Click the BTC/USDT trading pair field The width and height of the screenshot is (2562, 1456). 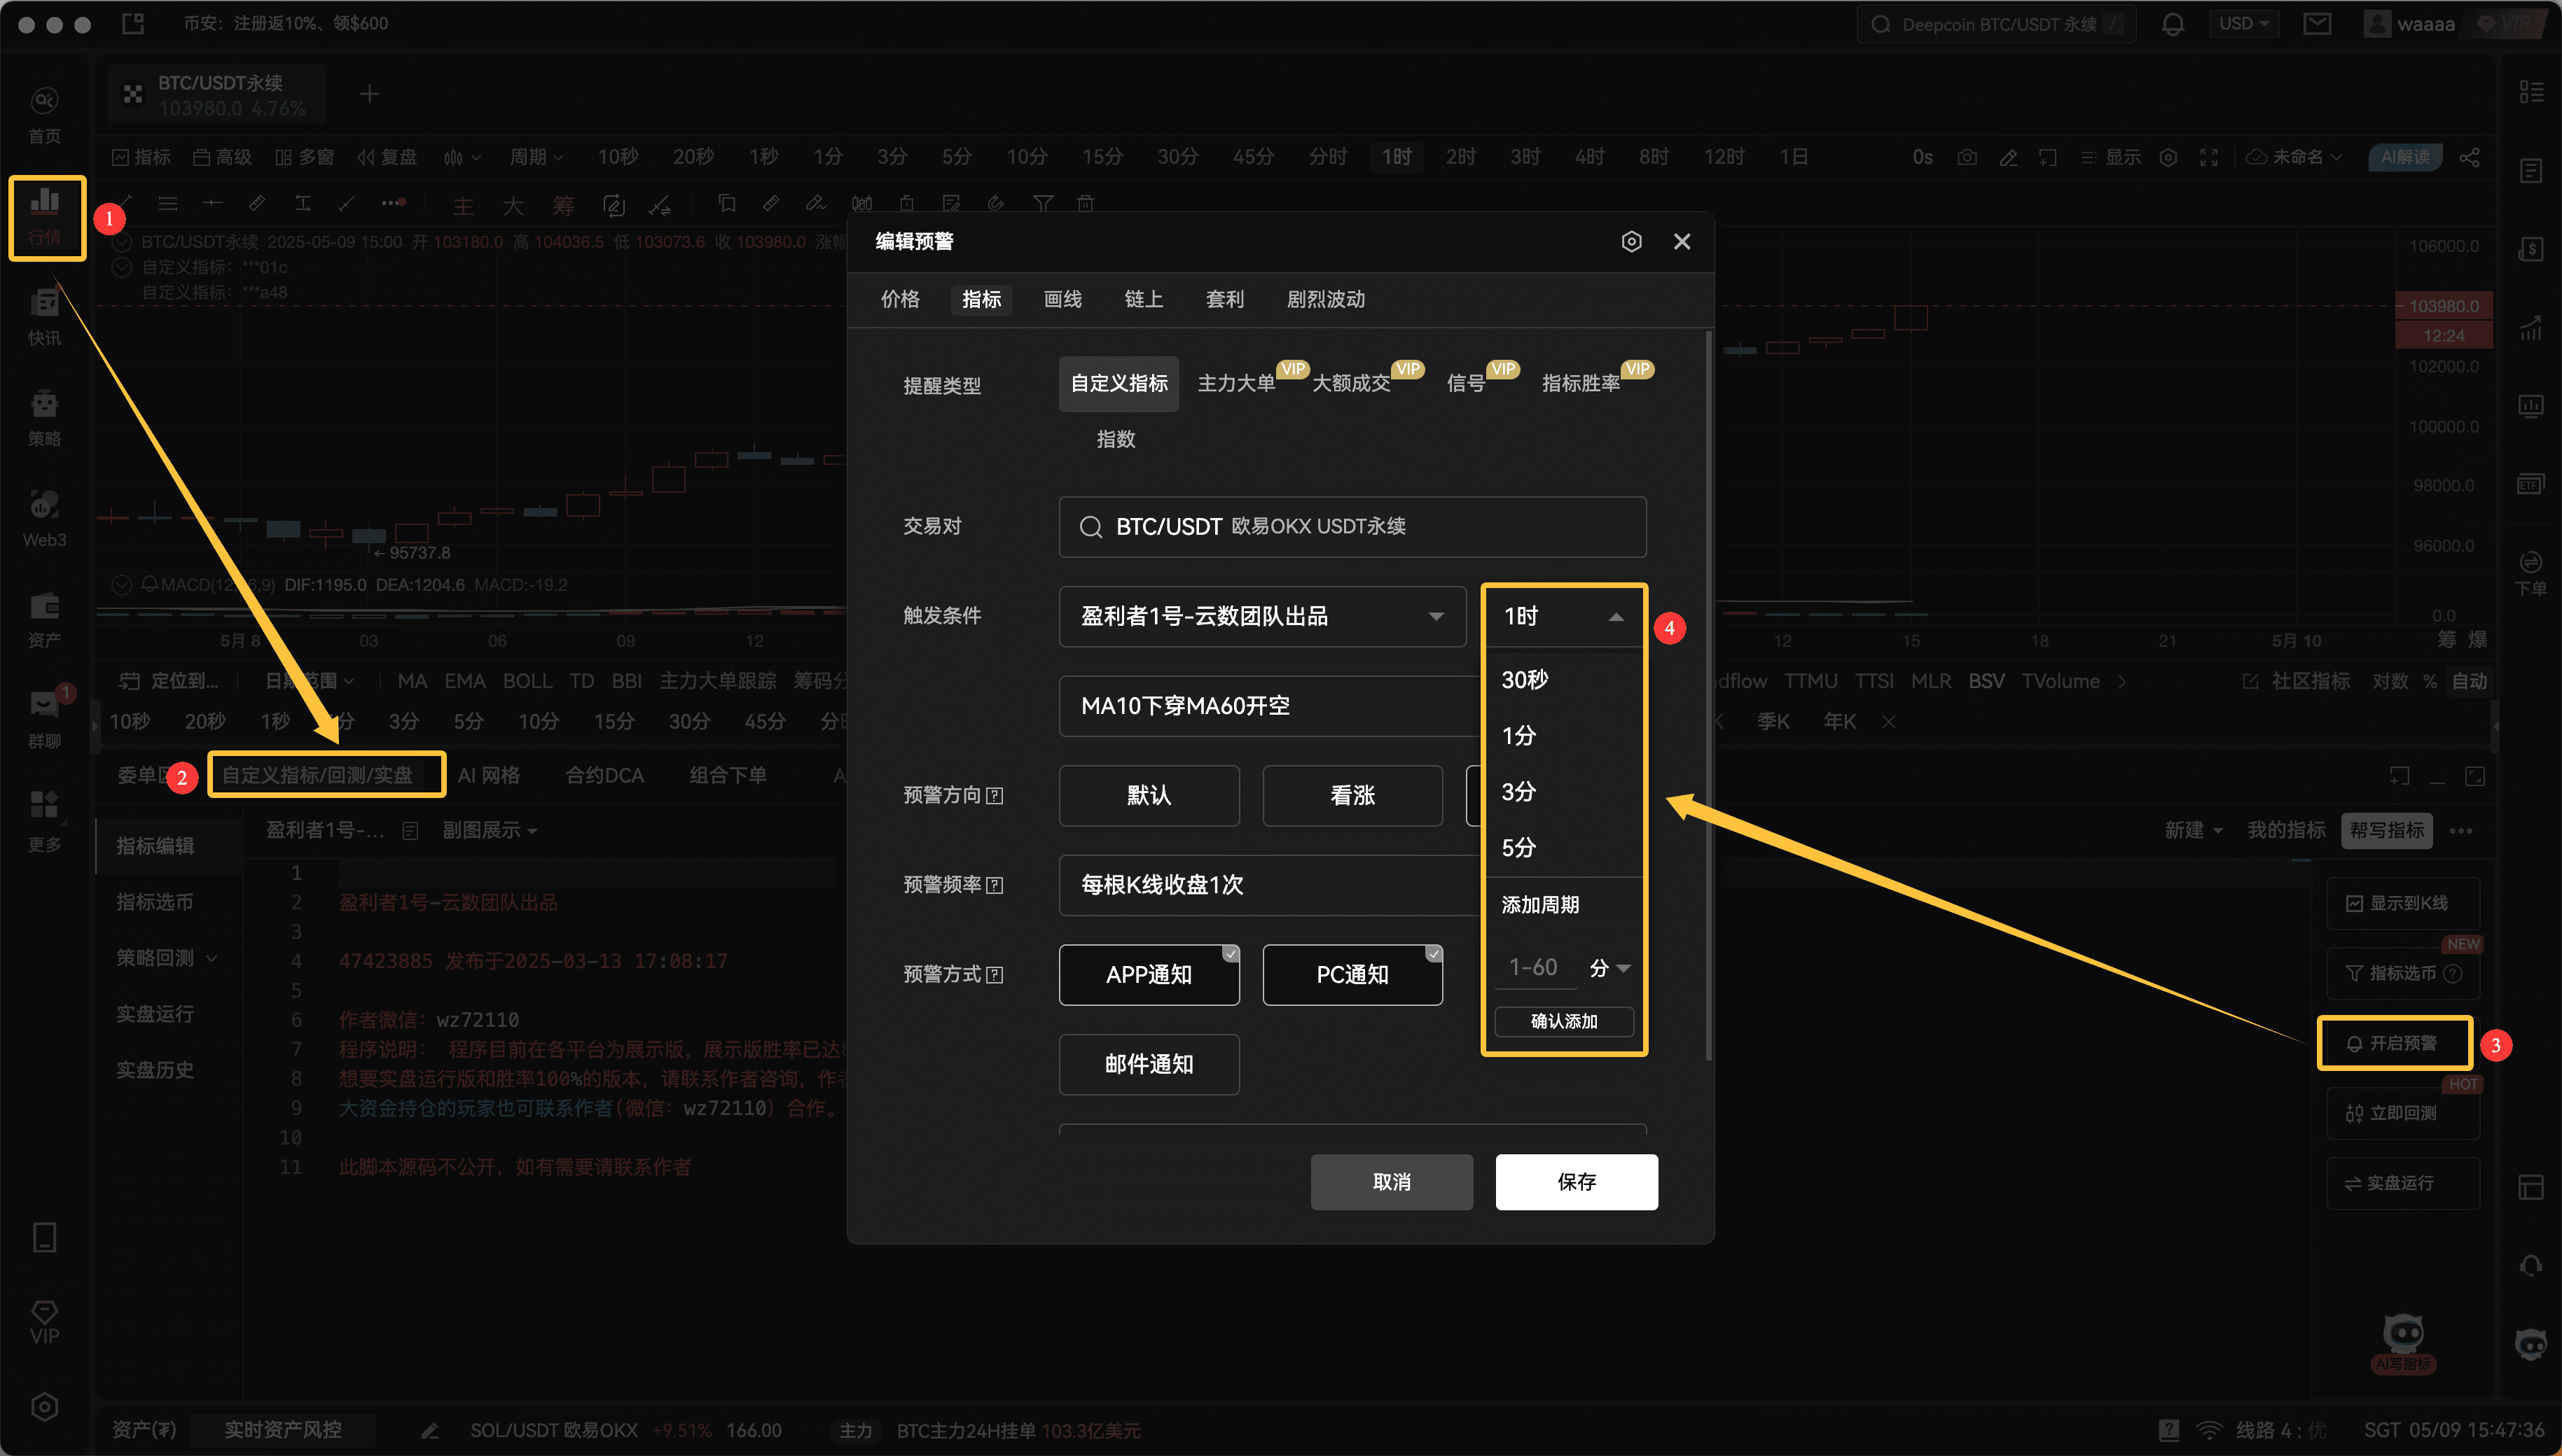coord(1352,527)
